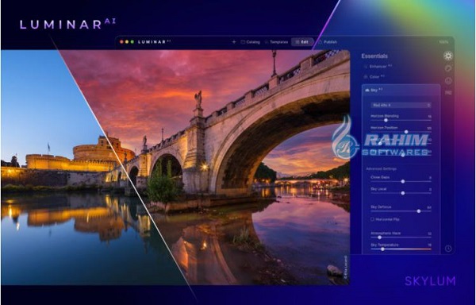Click the yellow minimize window button
The height and width of the screenshot is (305, 476).
click(127, 42)
